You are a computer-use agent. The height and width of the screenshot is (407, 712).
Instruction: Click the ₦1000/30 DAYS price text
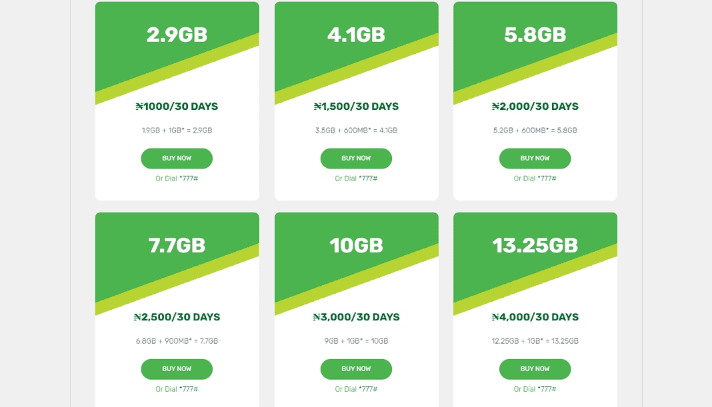click(x=176, y=106)
